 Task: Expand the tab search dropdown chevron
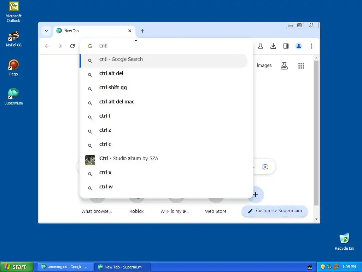click(x=46, y=31)
